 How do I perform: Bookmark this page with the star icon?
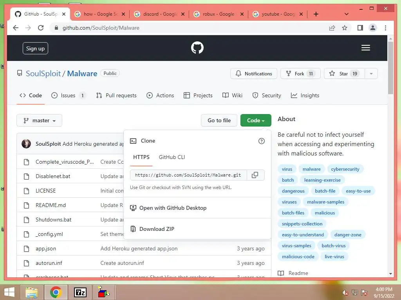pyautogui.click(x=345, y=28)
